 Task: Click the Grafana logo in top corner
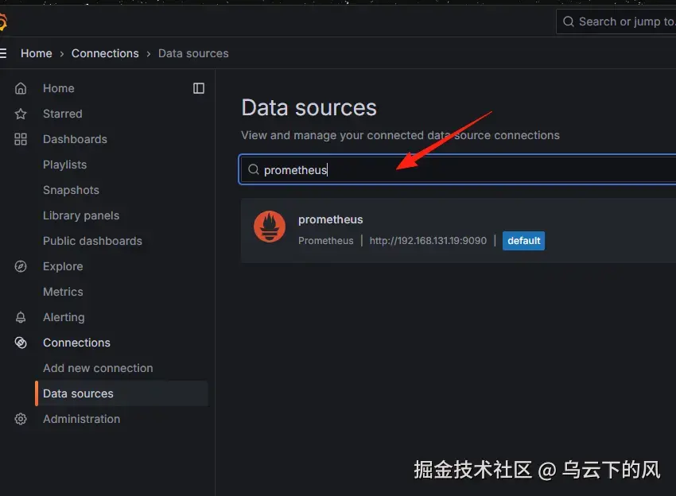[6, 21]
